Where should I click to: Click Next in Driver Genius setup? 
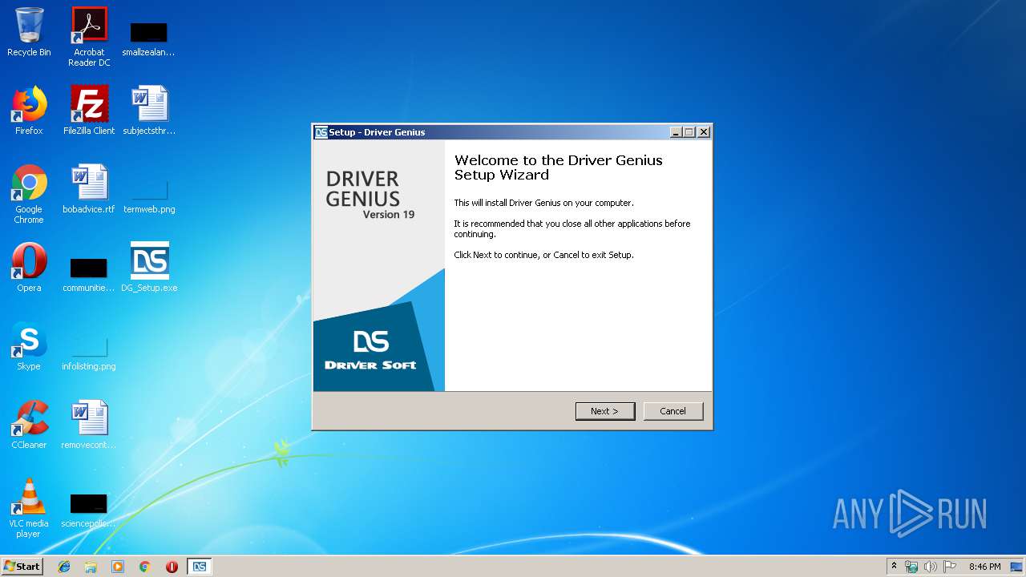point(605,411)
